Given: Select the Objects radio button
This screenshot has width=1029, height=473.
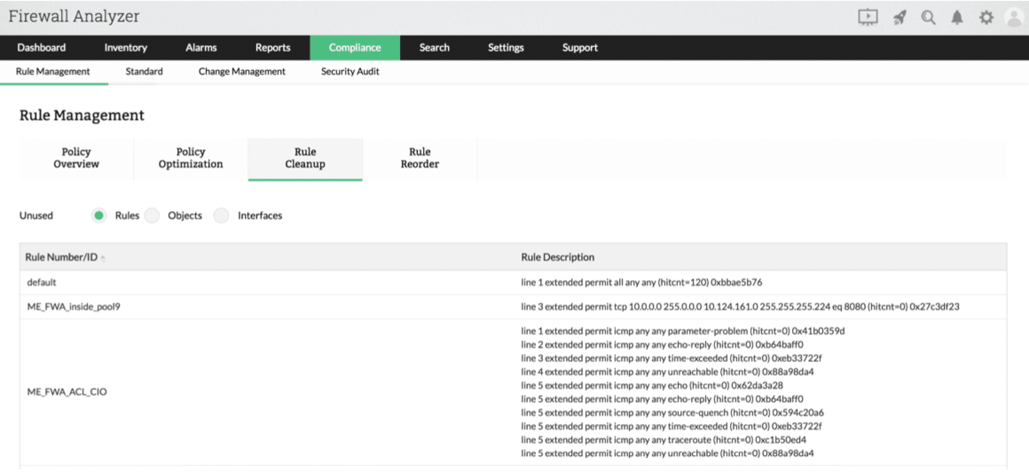Looking at the screenshot, I should click(152, 216).
